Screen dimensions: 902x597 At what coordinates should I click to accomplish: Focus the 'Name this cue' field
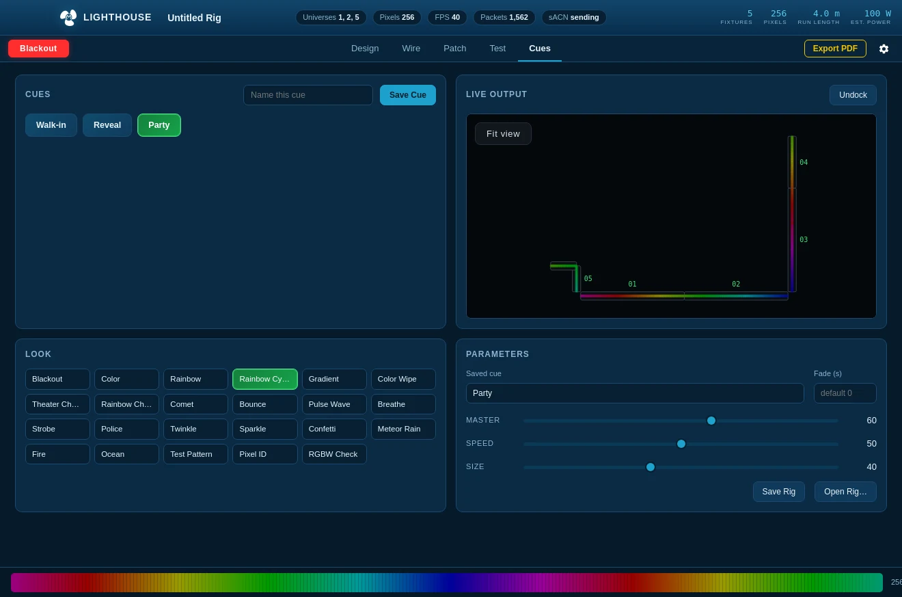[308, 95]
